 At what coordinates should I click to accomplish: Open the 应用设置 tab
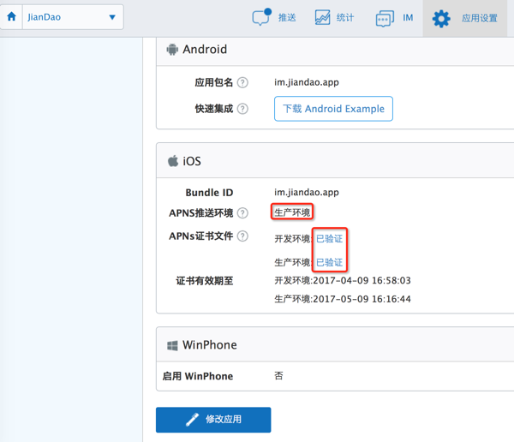tap(479, 18)
